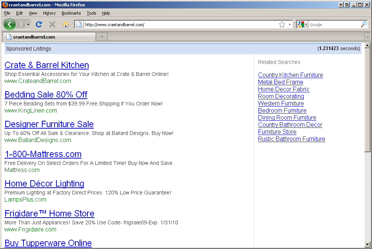Open the list all tabs dropdown

click(368, 37)
